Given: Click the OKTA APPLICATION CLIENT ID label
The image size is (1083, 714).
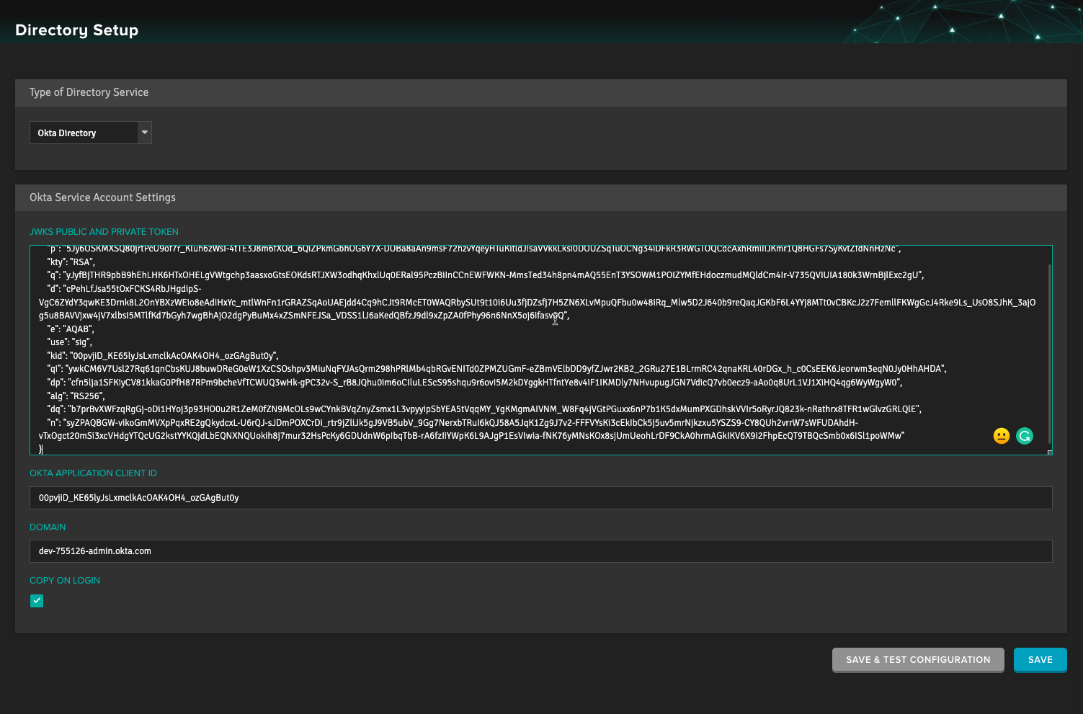Looking at the screenshot, I should click(x=93, y=473).
